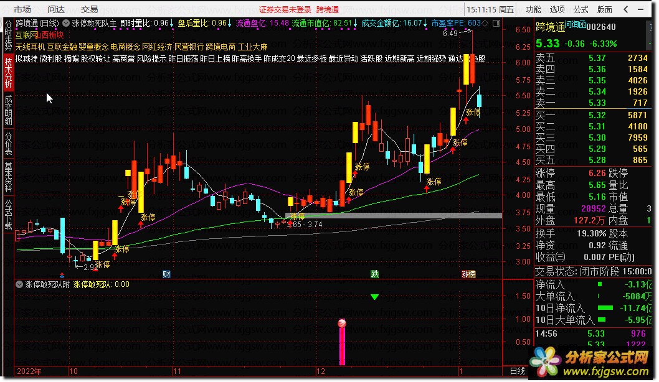
Task: Click the 买五 price 5.28 row
Action: [x=592, y=161]
